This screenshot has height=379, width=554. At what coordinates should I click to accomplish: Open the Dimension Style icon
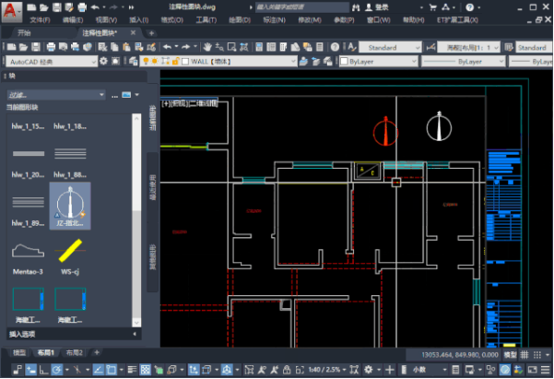point(430,47)
